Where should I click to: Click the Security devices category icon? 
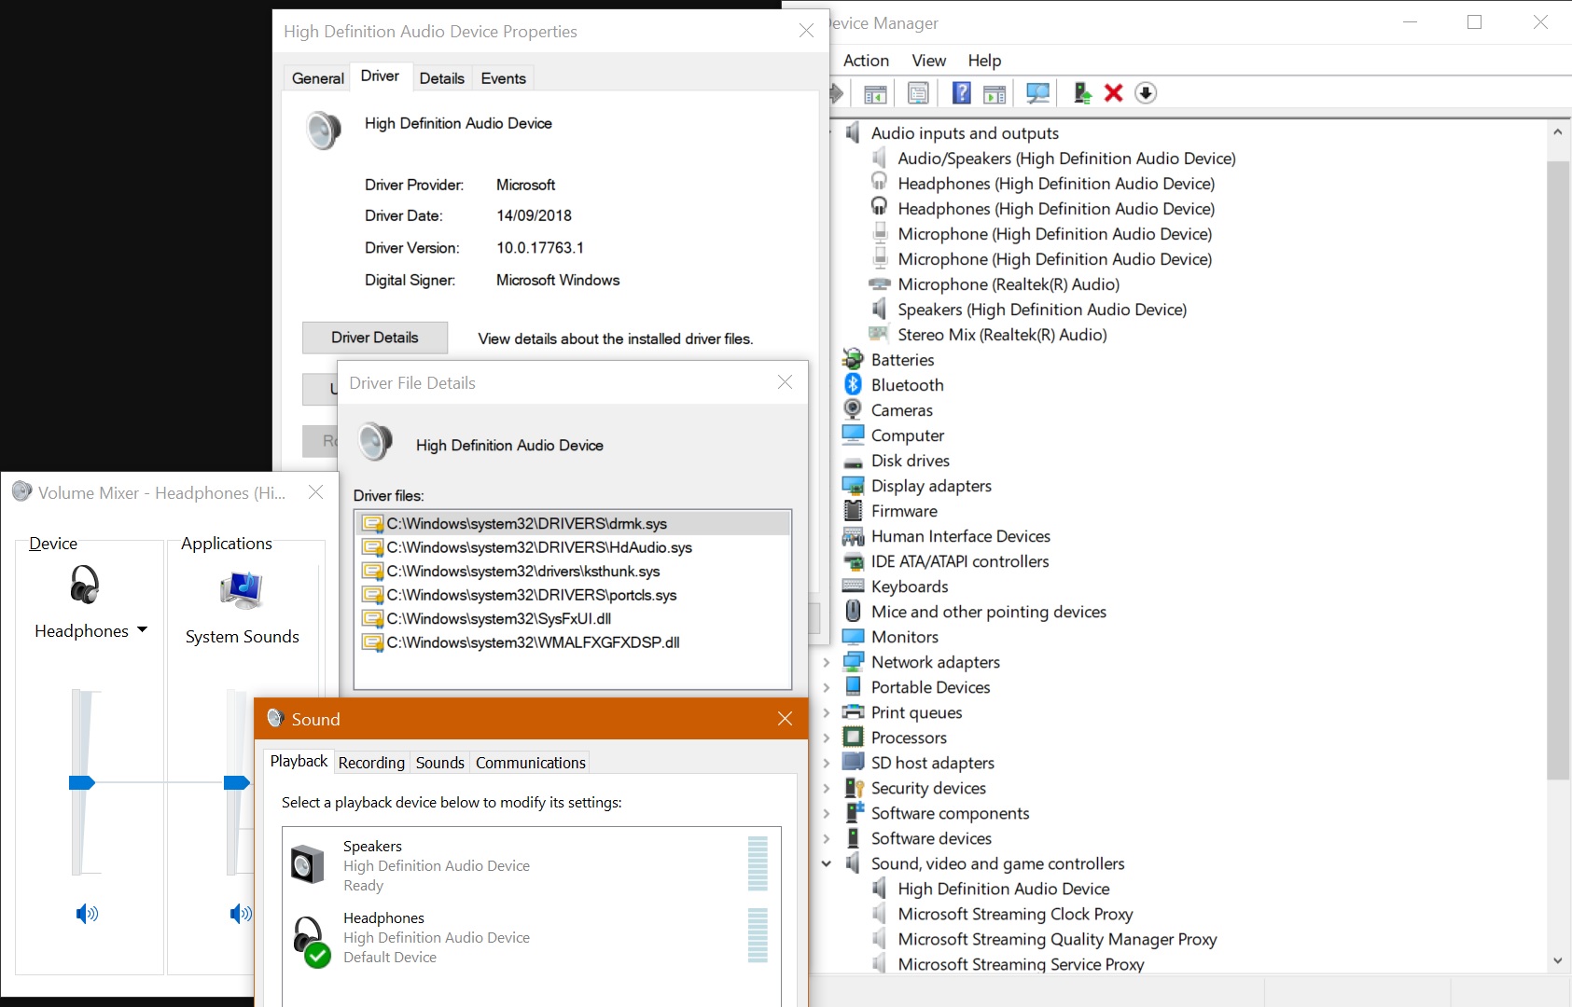click(853, 787)
